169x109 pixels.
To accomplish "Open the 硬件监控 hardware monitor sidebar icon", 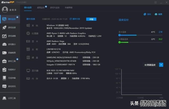I will (4, 19).
